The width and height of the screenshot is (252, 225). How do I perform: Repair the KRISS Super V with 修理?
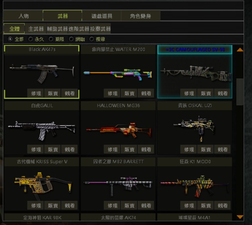(x=36, y=206)
